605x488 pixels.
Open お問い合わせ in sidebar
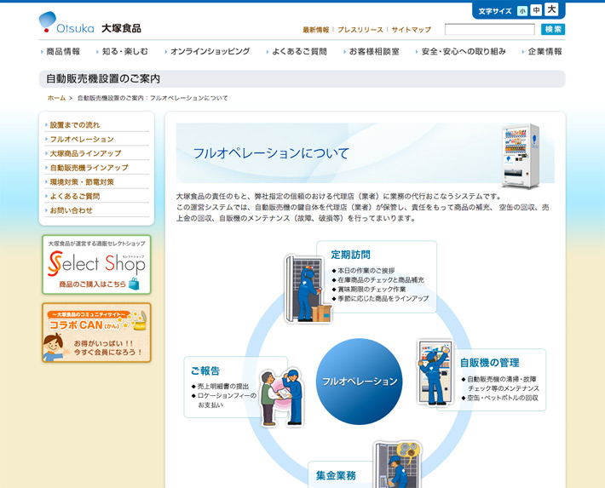tap(71, 210)
